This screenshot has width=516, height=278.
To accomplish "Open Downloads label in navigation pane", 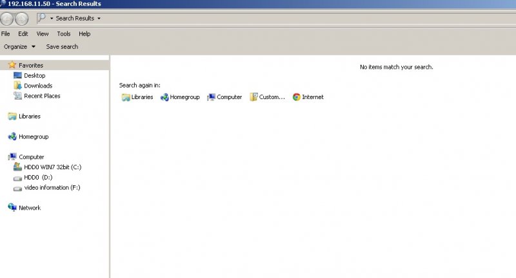I will click(x=38, y=86).
